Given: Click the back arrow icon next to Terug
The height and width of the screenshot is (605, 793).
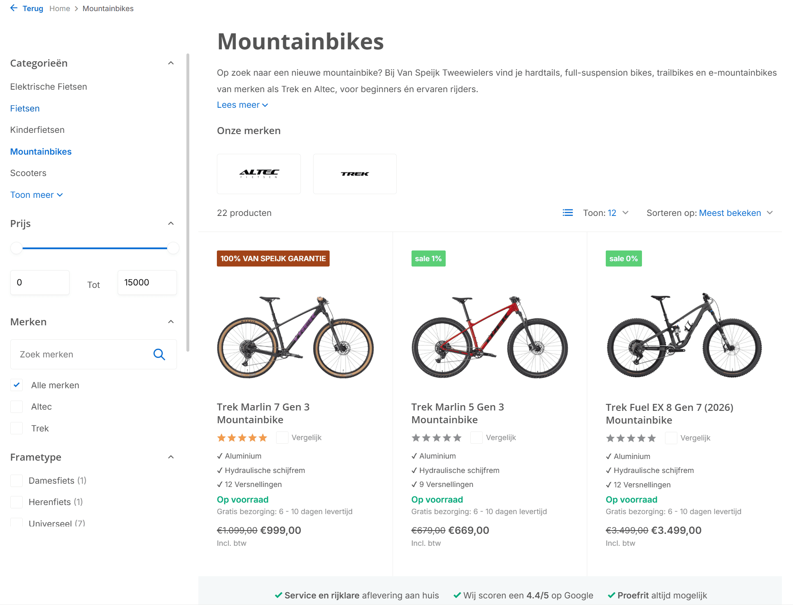Looking at the screenshot, I should point(14,8).
